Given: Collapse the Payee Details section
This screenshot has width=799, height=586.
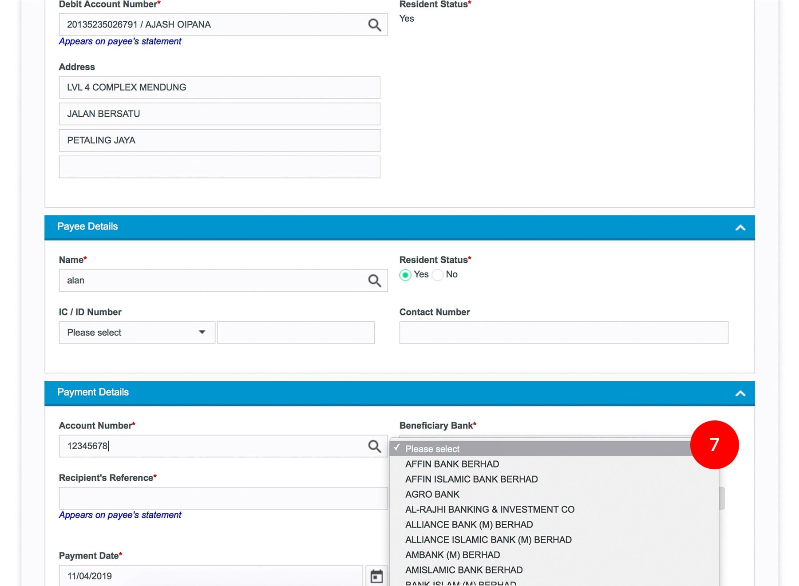Looking at the screenshot, I should (x=740, y=227).
